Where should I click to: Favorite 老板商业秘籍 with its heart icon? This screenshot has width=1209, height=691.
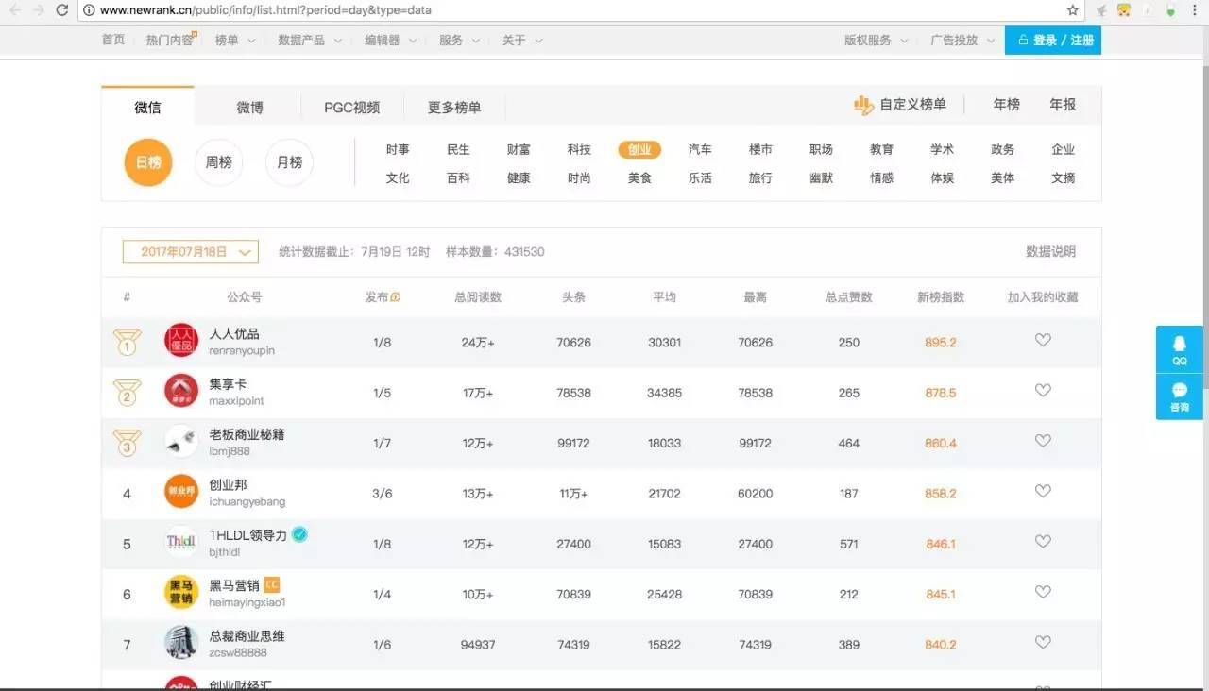pos(1043,441)
